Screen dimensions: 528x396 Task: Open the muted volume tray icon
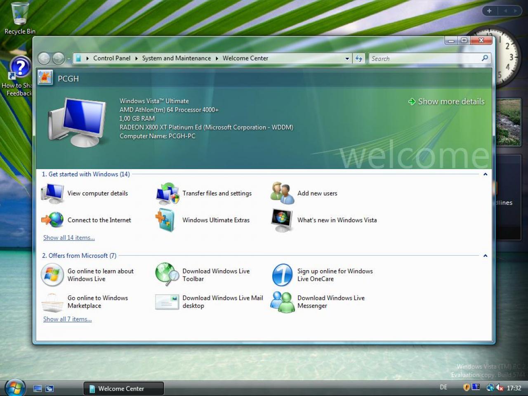(500, 387)
